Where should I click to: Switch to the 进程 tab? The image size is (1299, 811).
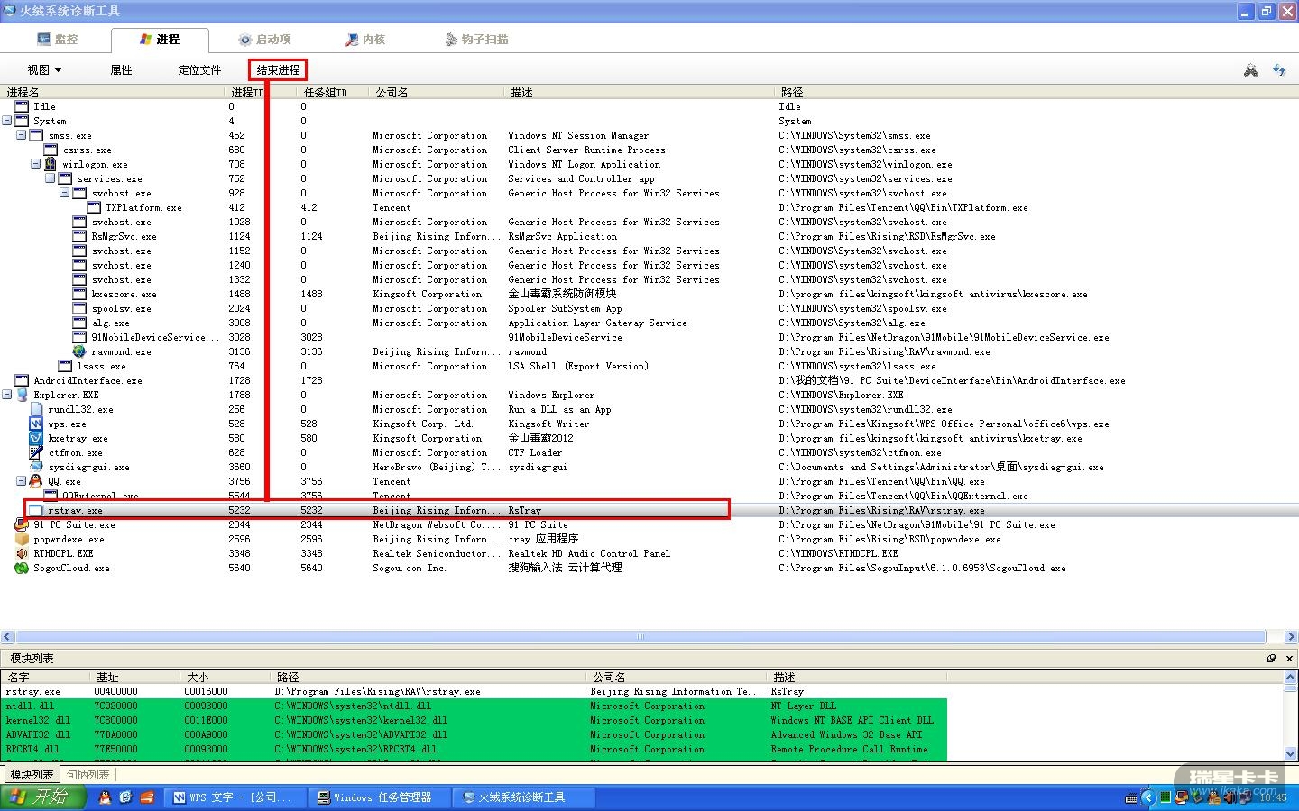pyautogui.click(x=160, y=40)
